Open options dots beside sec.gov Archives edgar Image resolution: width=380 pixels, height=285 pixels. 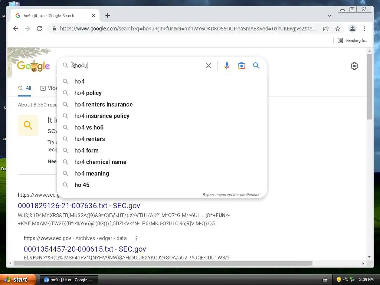(136, 238)
